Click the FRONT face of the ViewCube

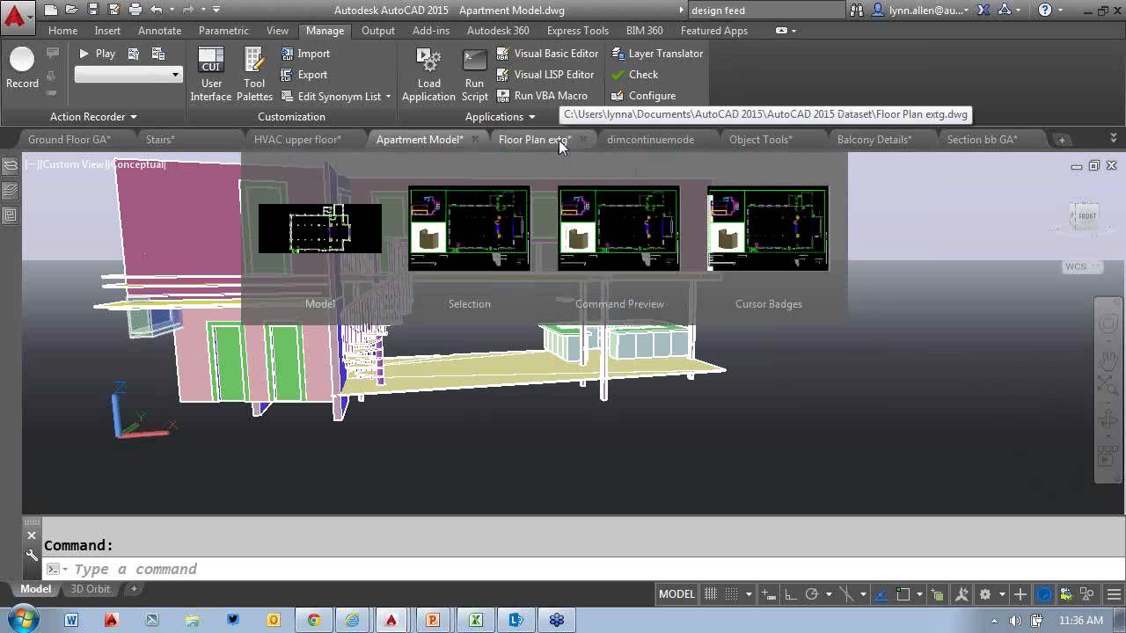(x=1086, y=216)
